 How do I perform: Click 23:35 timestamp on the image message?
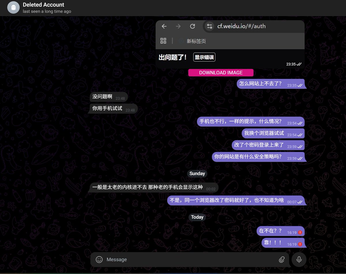(291, 64)
